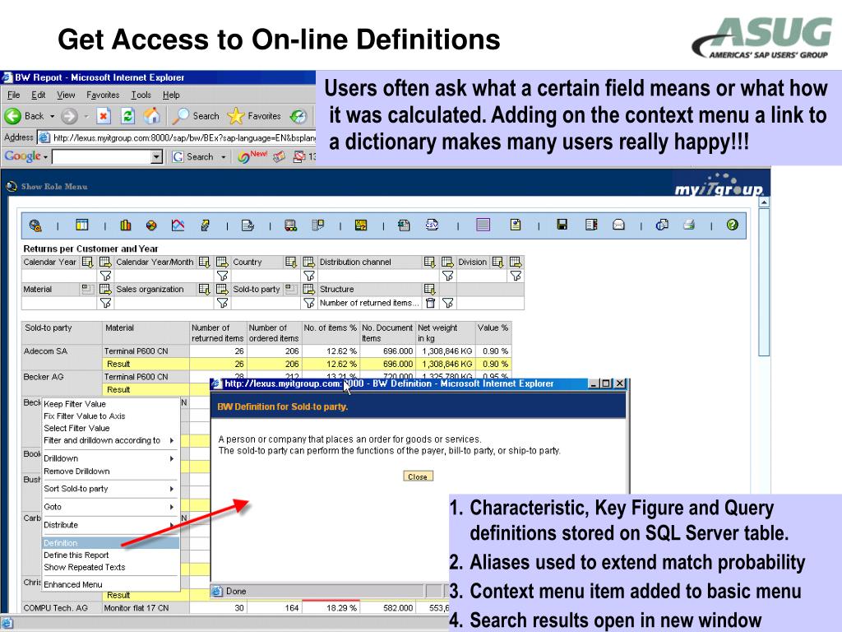Screen dimensions: 842x632
Task: Click the IE Back button
Action: click(24, 115)
